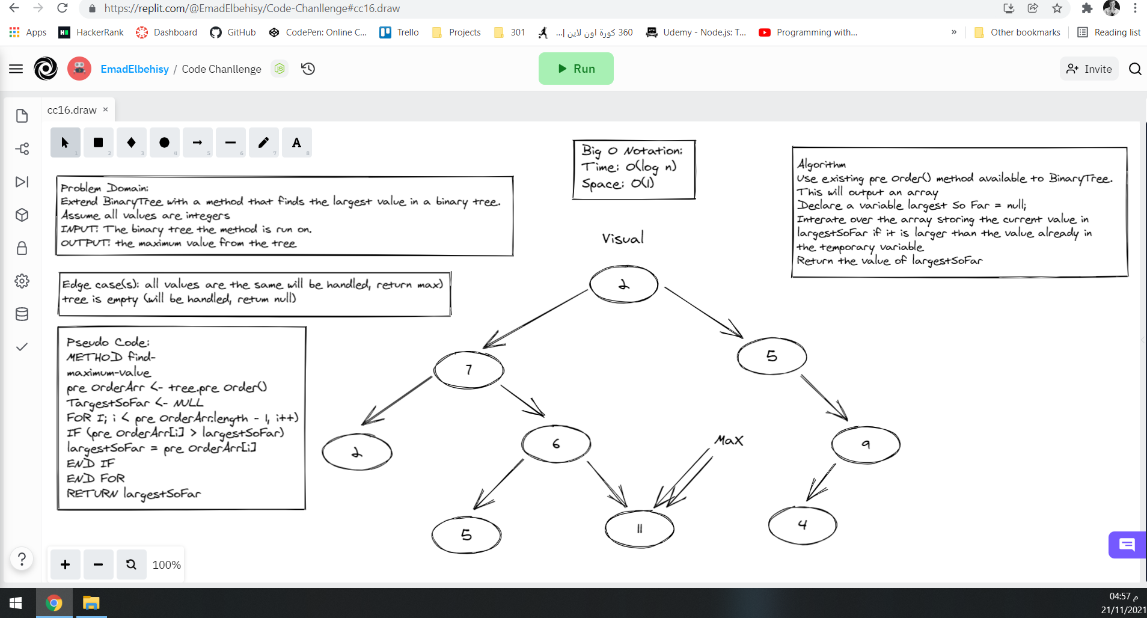Viewport: 1147px width, 618px height.
Task: Open the chat bubble widget
Action: coord(1127,545)
